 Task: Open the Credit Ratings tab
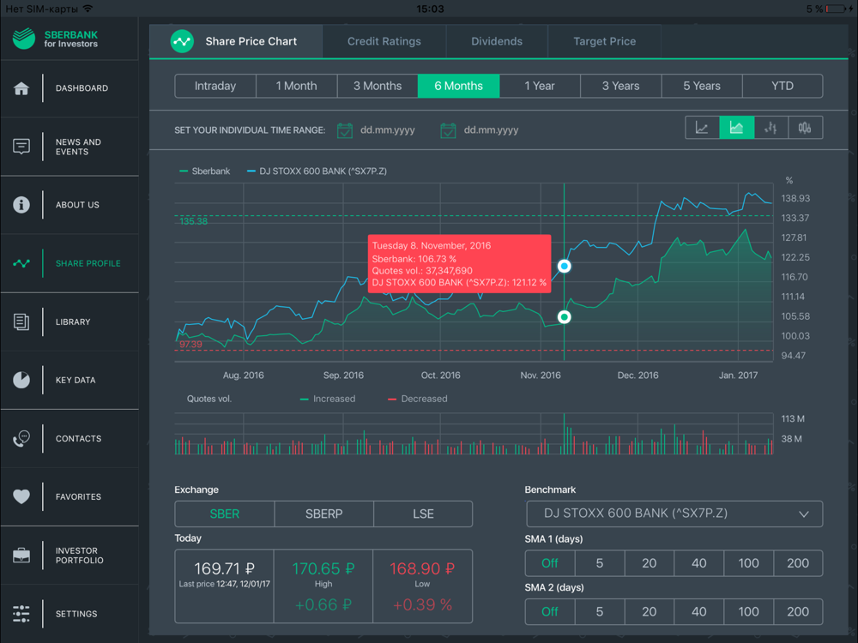click(x=384, y=41)
